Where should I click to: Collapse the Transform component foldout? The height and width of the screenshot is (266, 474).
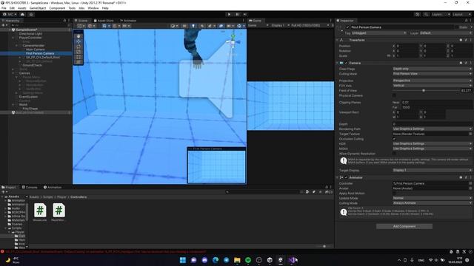(x=338, y=40)
